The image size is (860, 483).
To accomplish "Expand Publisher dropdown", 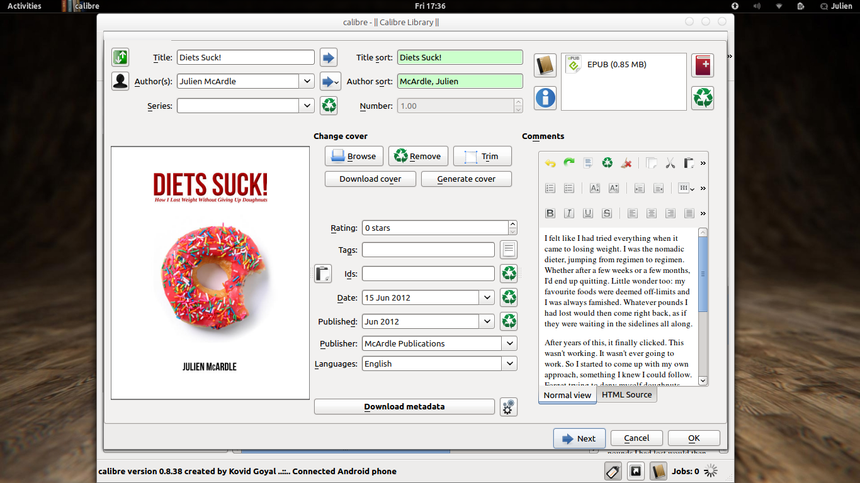I will 509,343.
